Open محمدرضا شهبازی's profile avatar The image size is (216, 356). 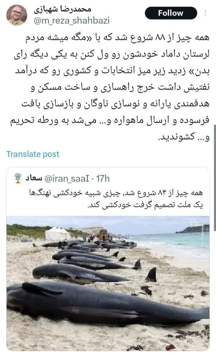click(17, 15)
